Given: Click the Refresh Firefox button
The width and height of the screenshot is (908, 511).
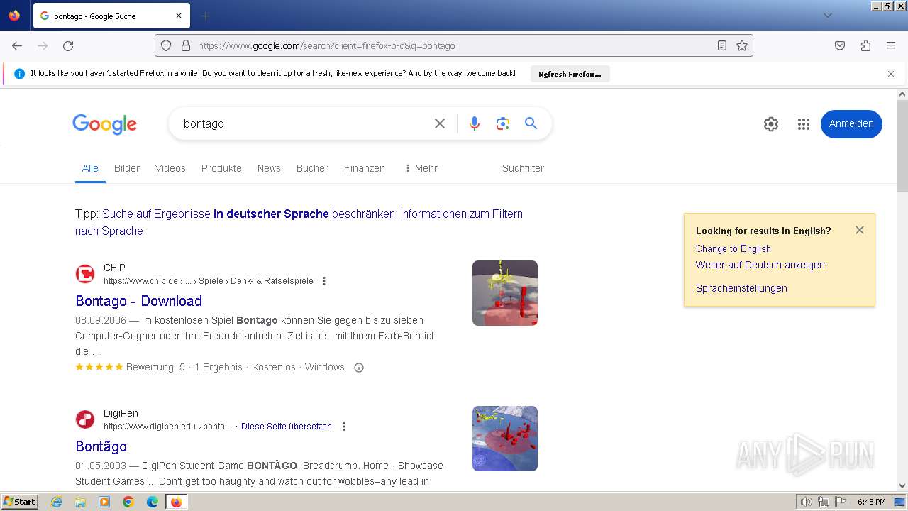Looking at the screenshot, I should pos(570,74).
